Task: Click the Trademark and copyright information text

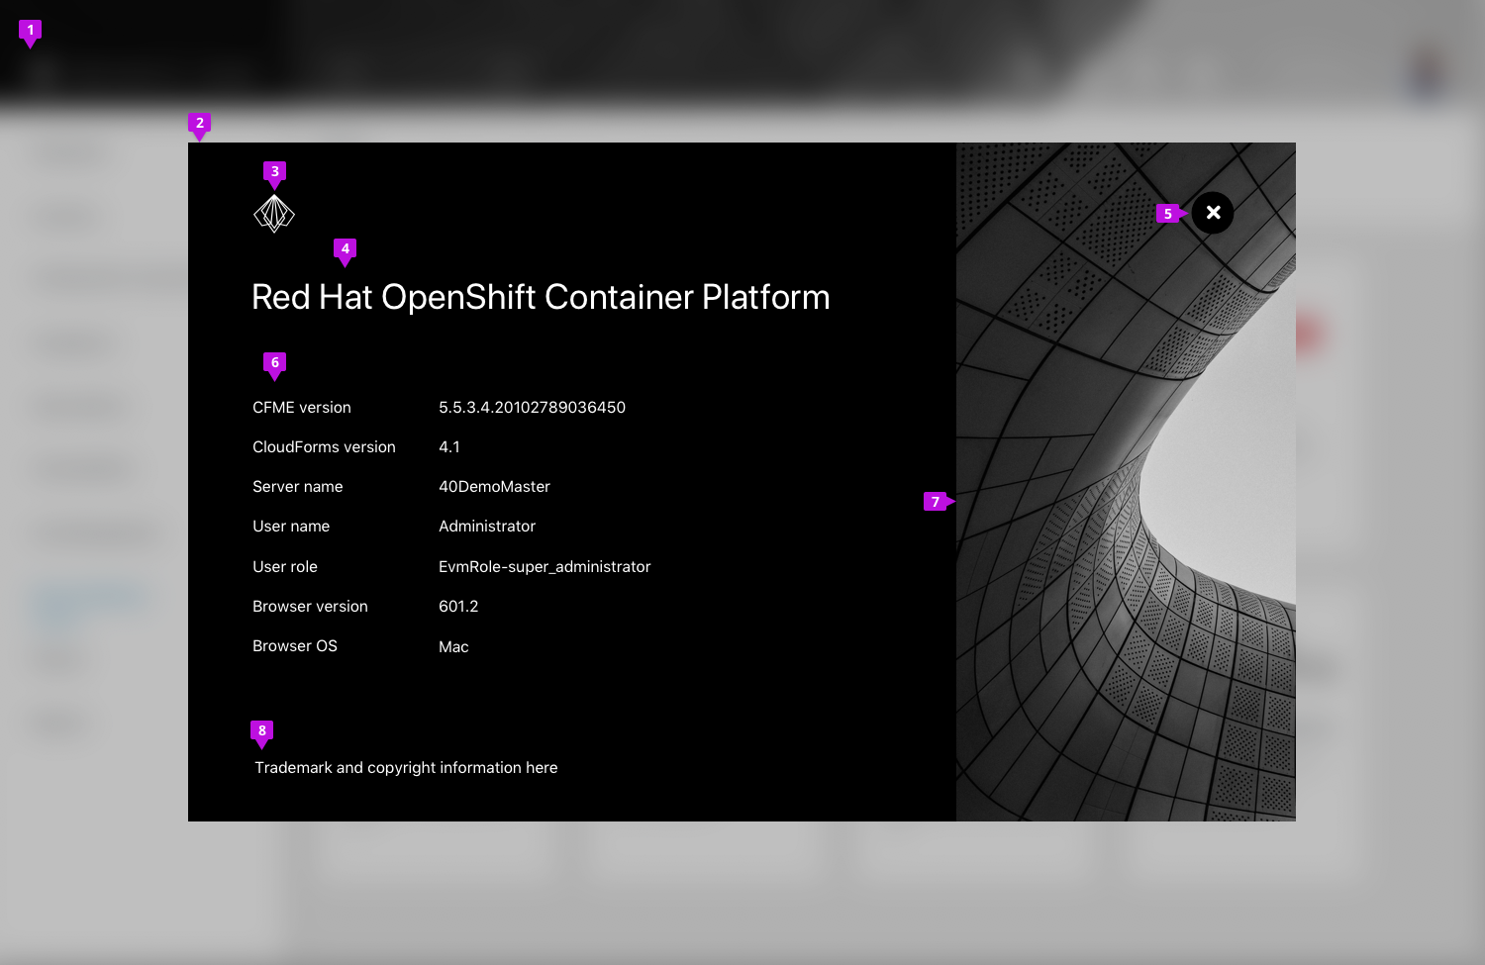Action: click(406, 768)
